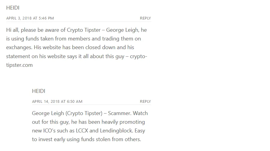270x151 pixels.
Task: Click "George Leigh" in the first comment
Action: (123, 30)
